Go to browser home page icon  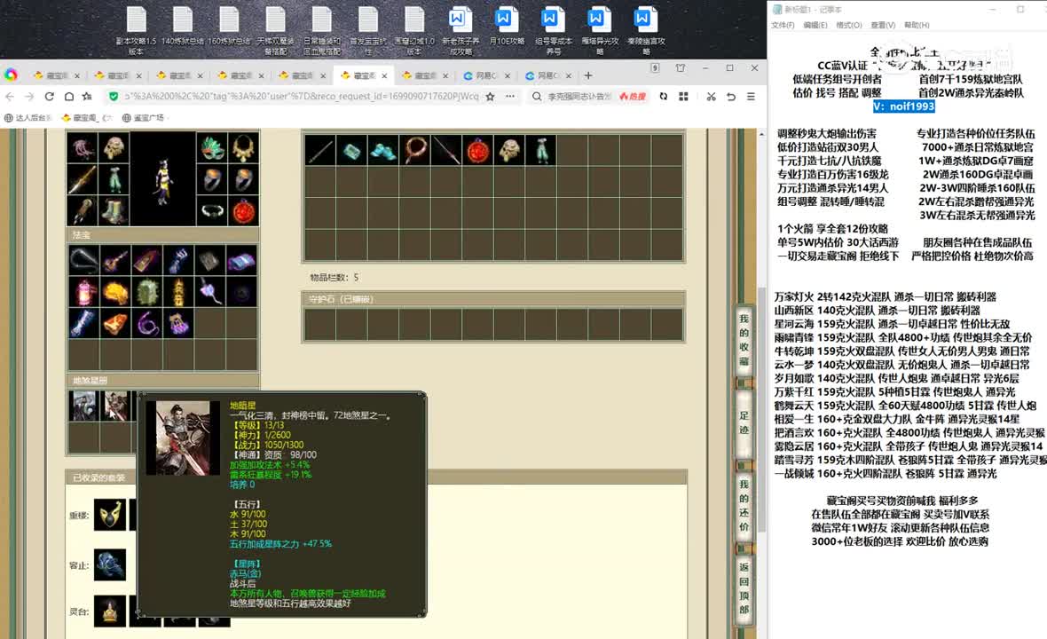(69, 97)
